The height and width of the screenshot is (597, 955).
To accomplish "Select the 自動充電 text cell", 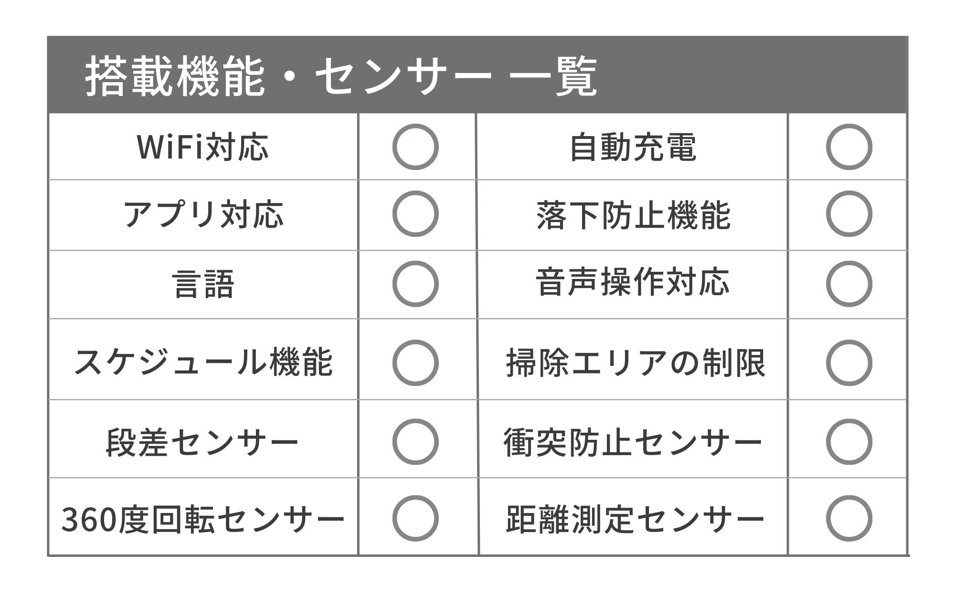I will click(633, 147).
